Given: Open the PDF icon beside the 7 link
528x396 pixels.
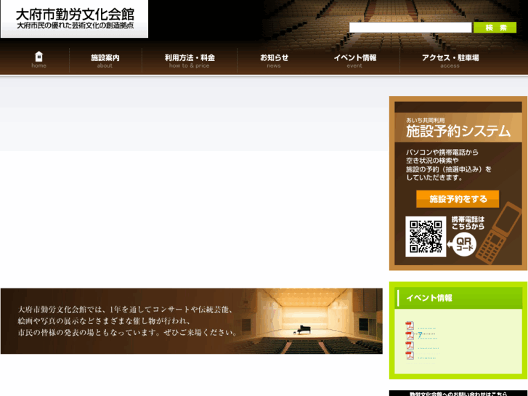Looking at the screenshot, I should pos(410,336).
